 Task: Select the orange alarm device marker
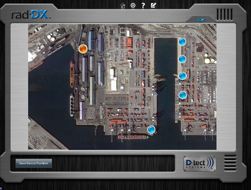click(83, 49)
